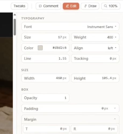This screenshot has height=134, width=123.
Task: Click the text color swatch
Action: point(40,48)
